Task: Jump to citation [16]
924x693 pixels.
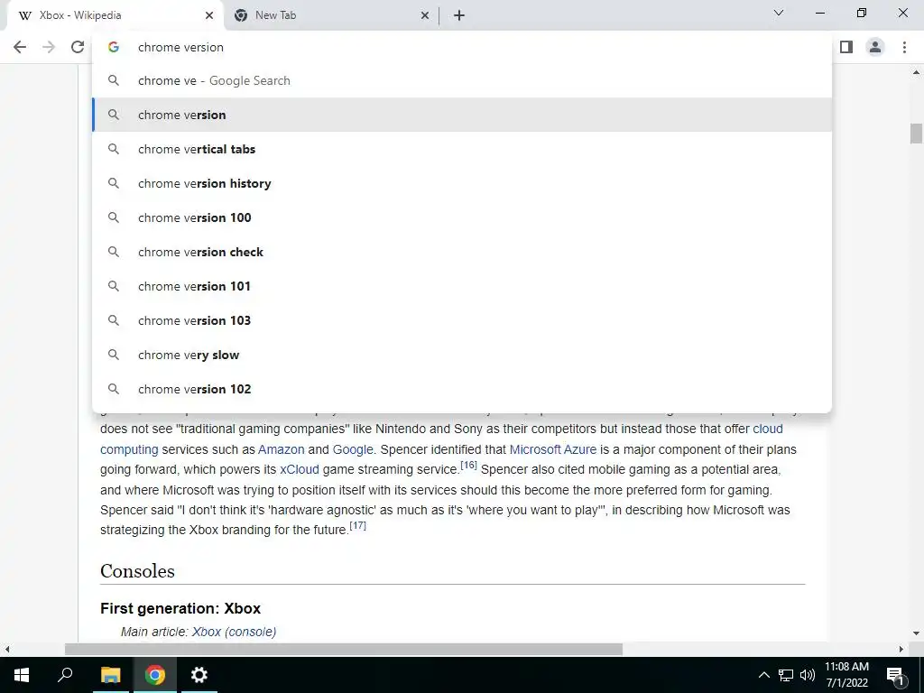Action: [x=468, y=466]
